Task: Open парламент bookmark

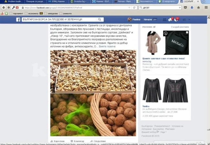Action: [x=16, y=14]
